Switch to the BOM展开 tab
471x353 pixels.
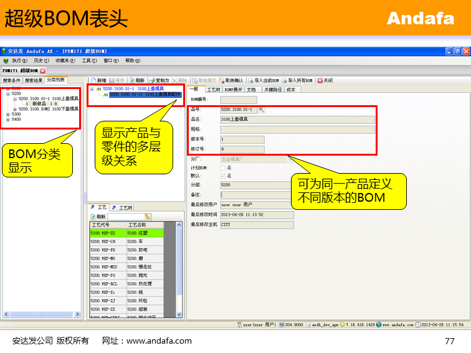point(234,90)
